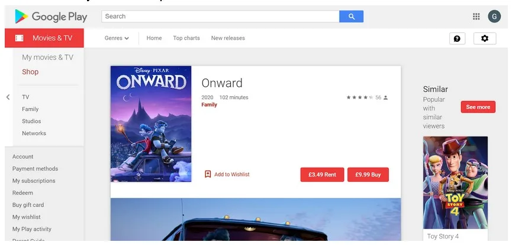Screen dimensions: 512x245
Task: Rent Onward for £3.49
Action: [322, 175]
